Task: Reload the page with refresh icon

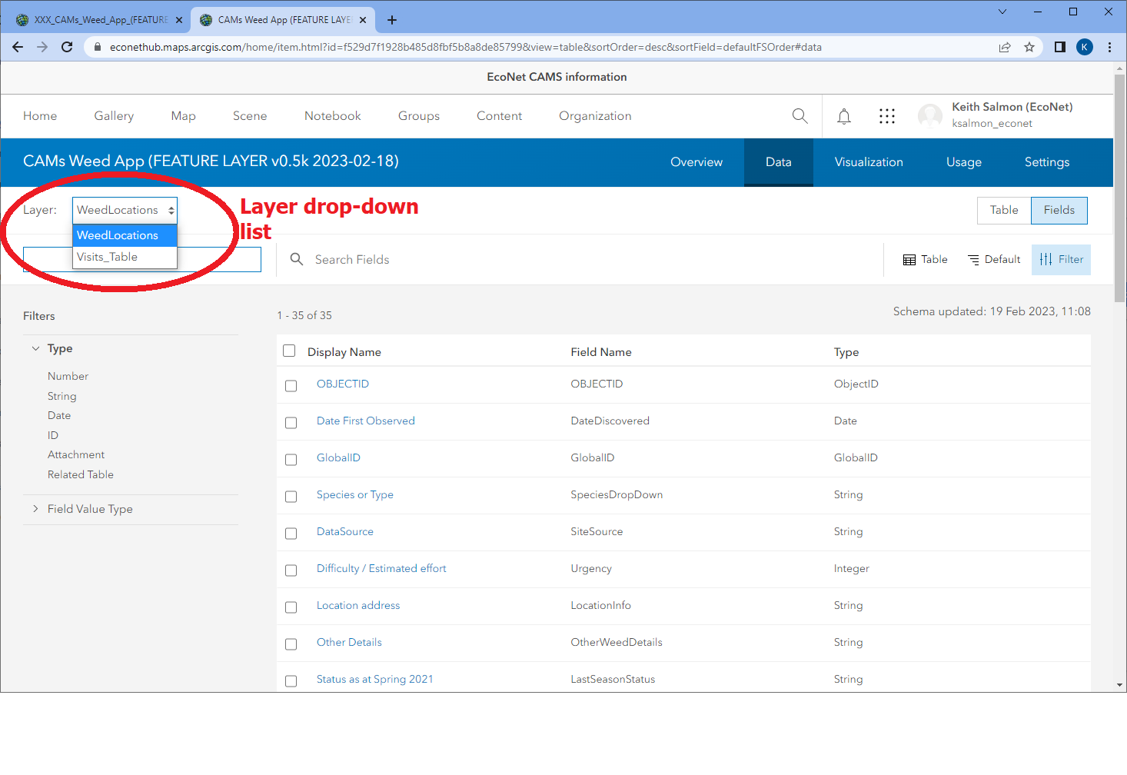Action: click(x=67, y=47)
